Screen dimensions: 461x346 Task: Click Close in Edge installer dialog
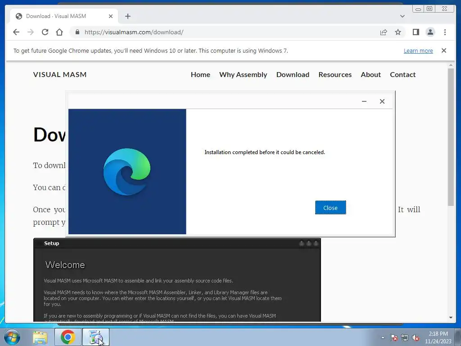coord(330,208)
